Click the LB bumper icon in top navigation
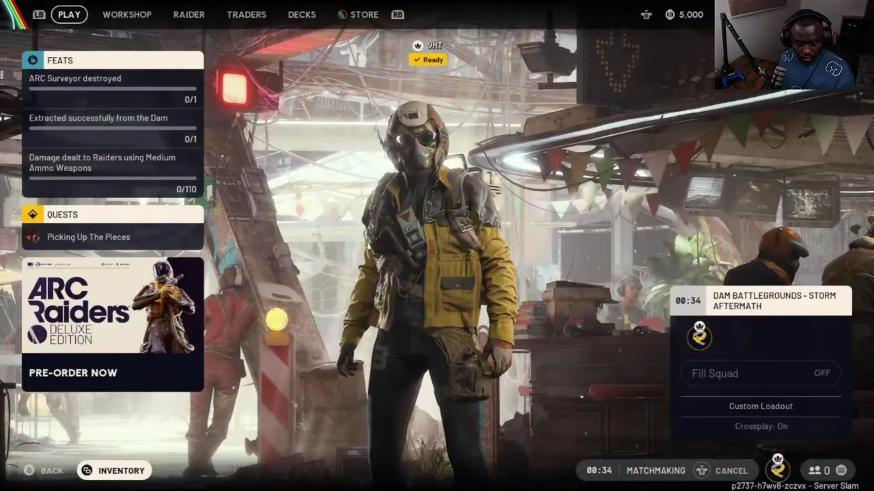 pyautogui.click(x=39, y=14)
